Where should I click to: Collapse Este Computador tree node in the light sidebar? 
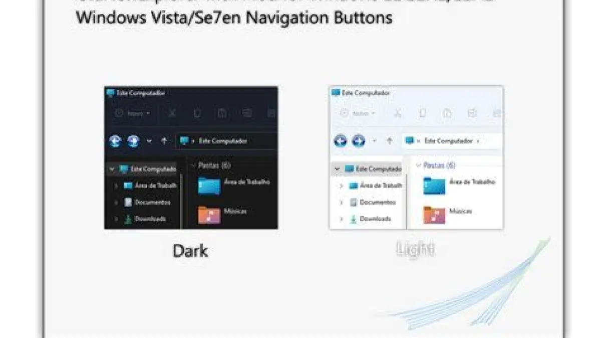(337, 169)
